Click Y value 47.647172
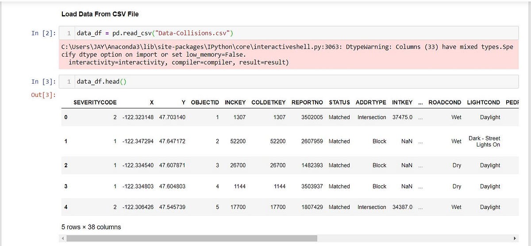This screenshot has width=531, height=246. [x=173, y=141]
